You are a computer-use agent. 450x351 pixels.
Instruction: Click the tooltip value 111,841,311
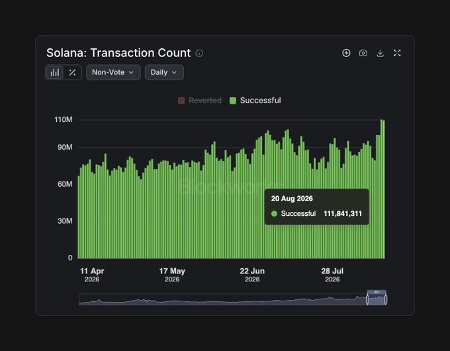(343, 214)
